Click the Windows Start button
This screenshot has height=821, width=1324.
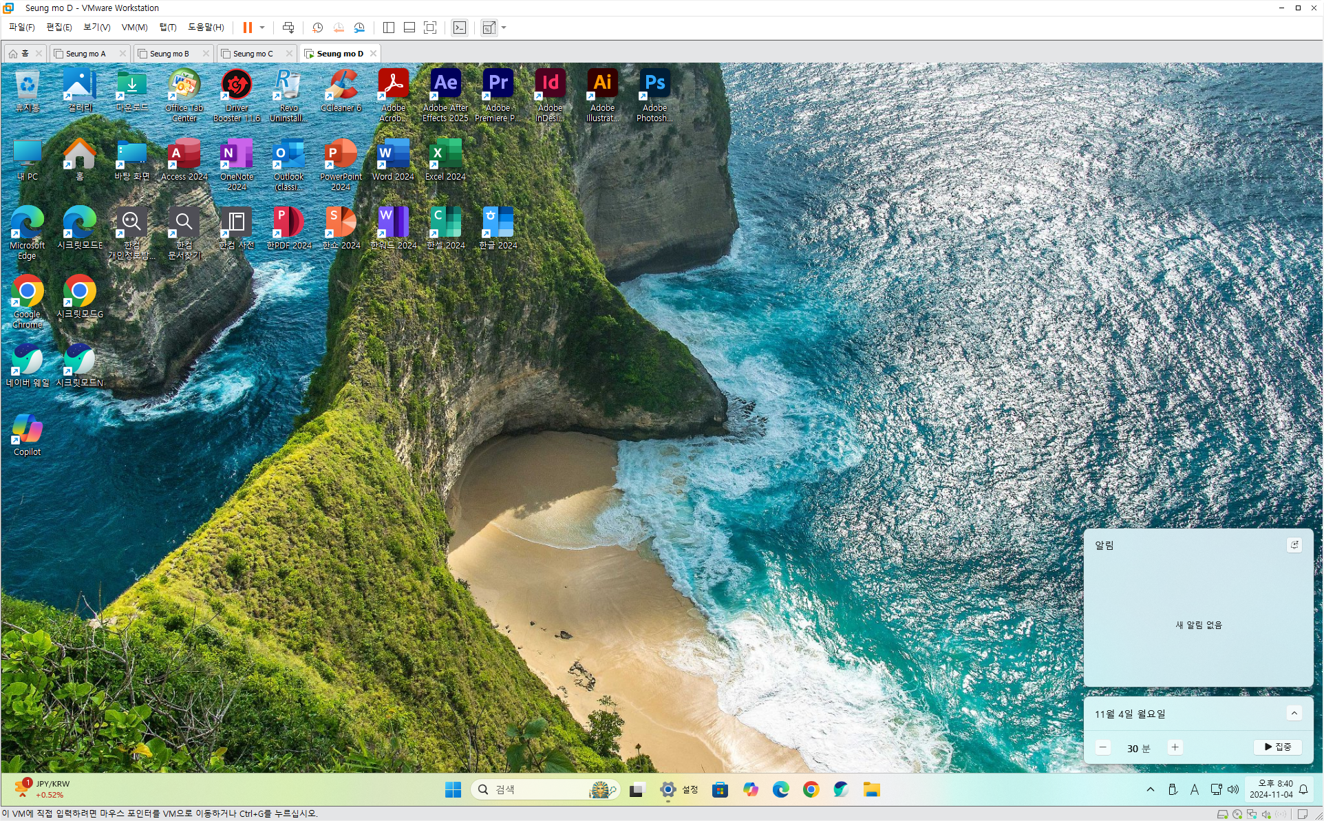pyautogui.click(x=453, y=789)
